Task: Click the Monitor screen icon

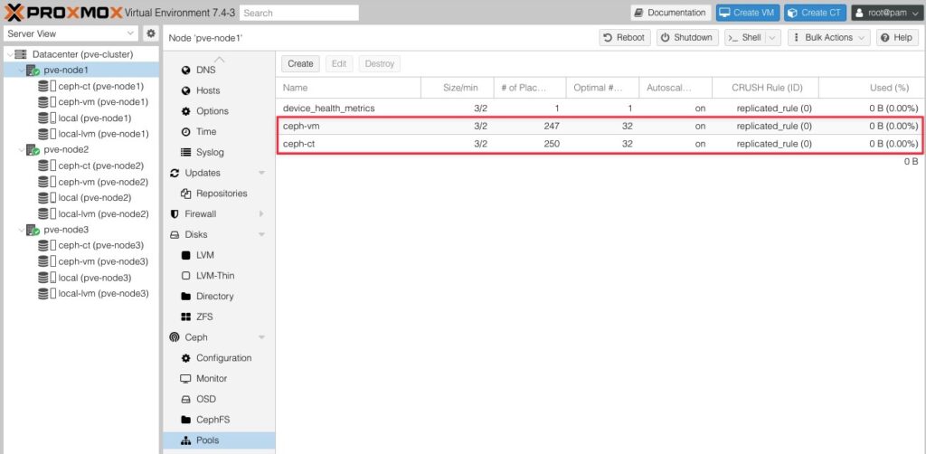Action: 186,378
